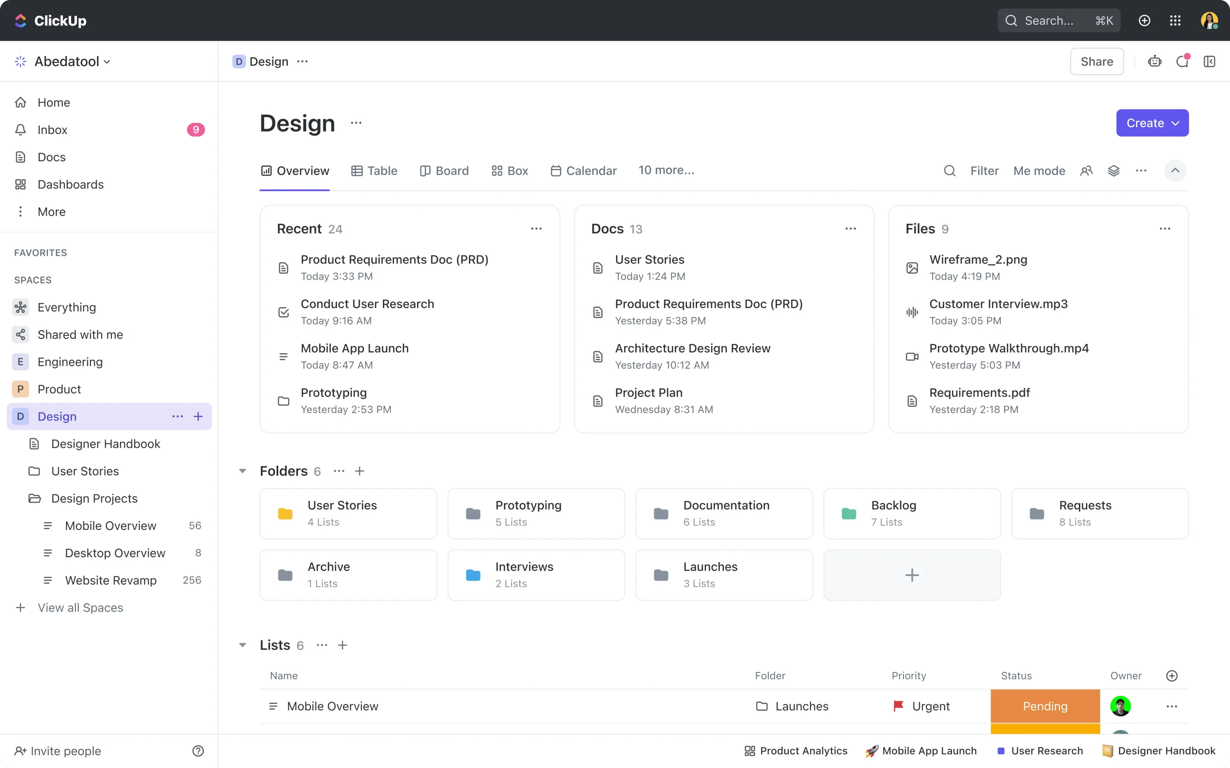Open the AI assistant robot icon

(1154, 61)
